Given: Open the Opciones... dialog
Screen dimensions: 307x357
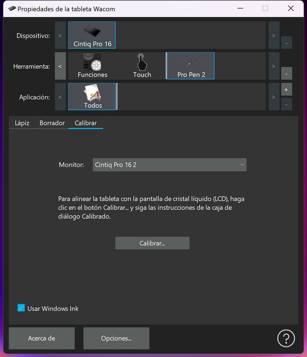Looking at the screenshot, I should click(116, 338).
